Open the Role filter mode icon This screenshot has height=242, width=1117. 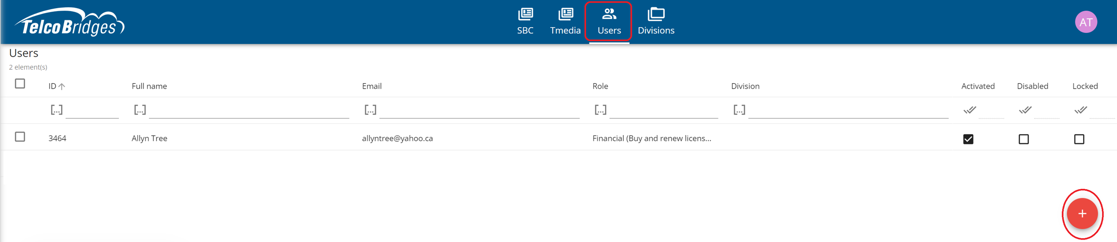600,110
